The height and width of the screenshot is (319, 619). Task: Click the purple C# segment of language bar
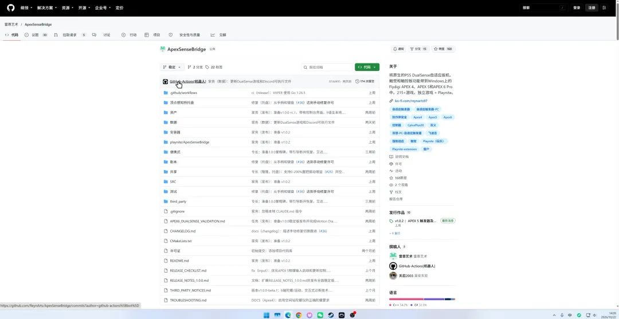point(434,299)
